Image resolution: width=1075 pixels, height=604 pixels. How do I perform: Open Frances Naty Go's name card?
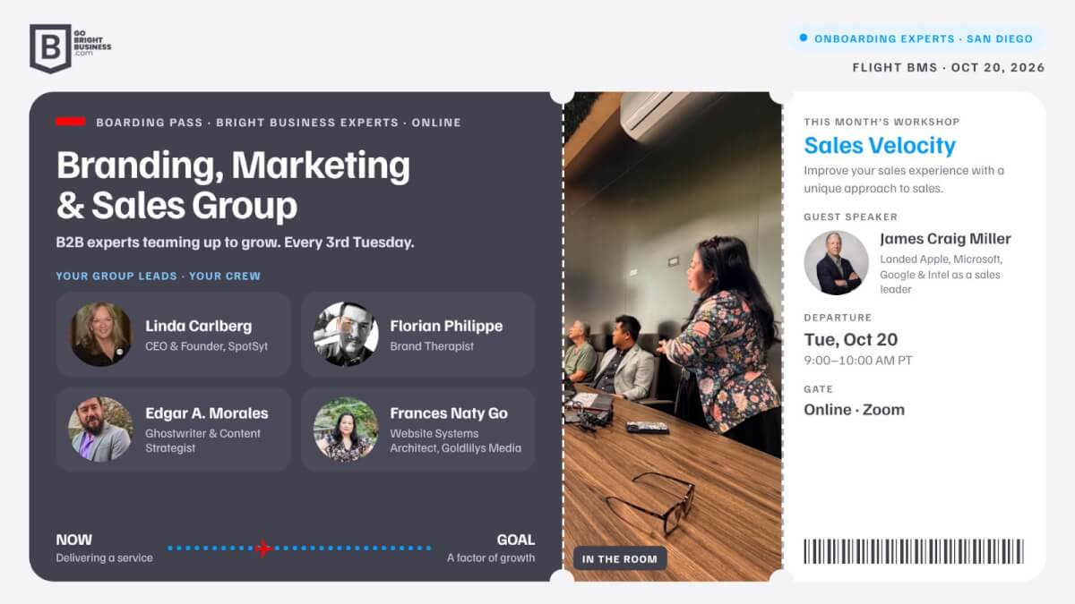click(x=418, y=429)
